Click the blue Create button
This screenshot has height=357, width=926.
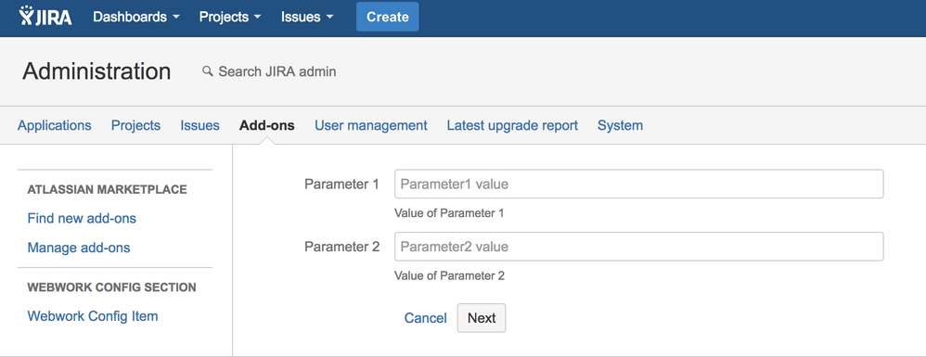coord(388,17)
